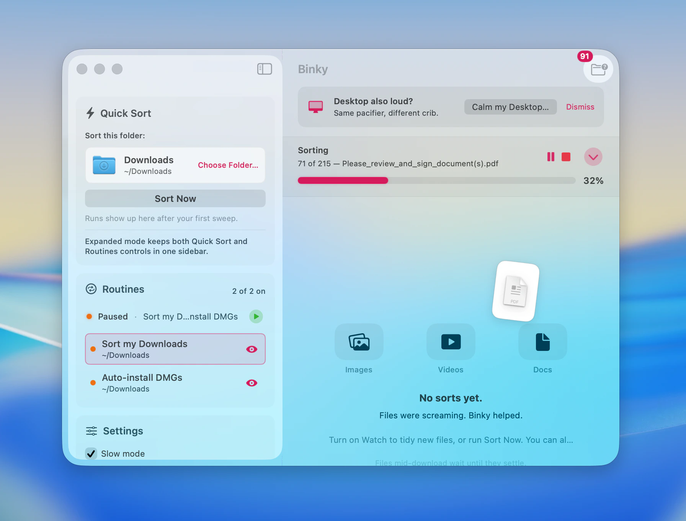Image resolution: width=686 pixels, height=521 pixels.
Task: Resume the paused routine with green play
Action: pos(256,316)
